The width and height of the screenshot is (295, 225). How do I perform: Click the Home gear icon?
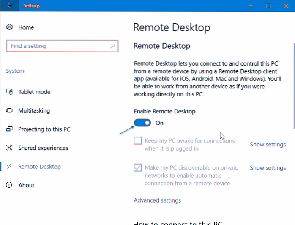[x=10, y=27]
